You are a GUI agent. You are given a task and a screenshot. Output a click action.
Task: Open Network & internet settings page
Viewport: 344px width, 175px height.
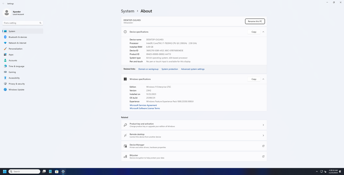(x=23, y=43)
